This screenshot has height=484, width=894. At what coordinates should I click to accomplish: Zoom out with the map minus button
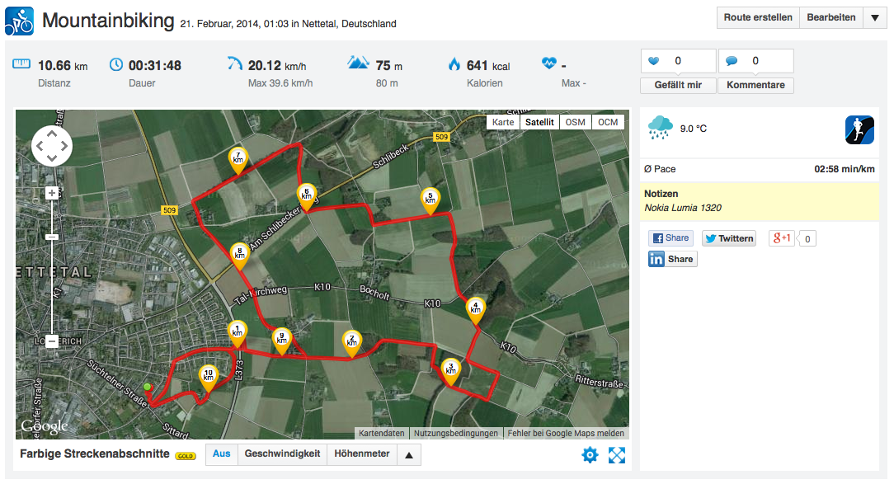coord(52,341)
